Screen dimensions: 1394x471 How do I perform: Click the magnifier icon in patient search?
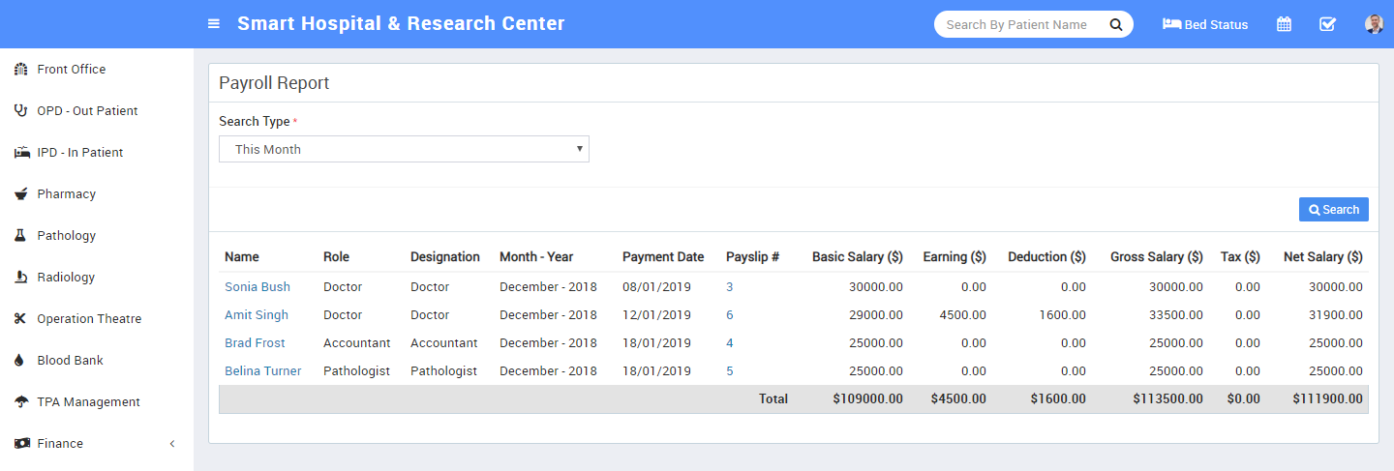click(1115, 24)
